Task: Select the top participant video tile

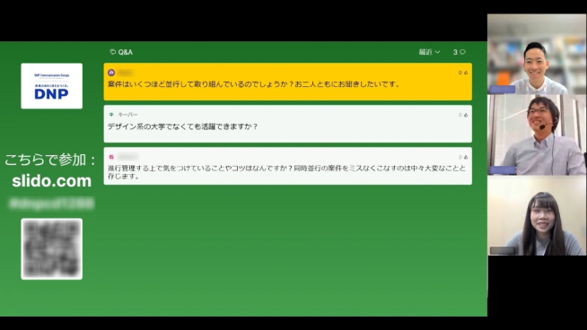Action: 537,54
